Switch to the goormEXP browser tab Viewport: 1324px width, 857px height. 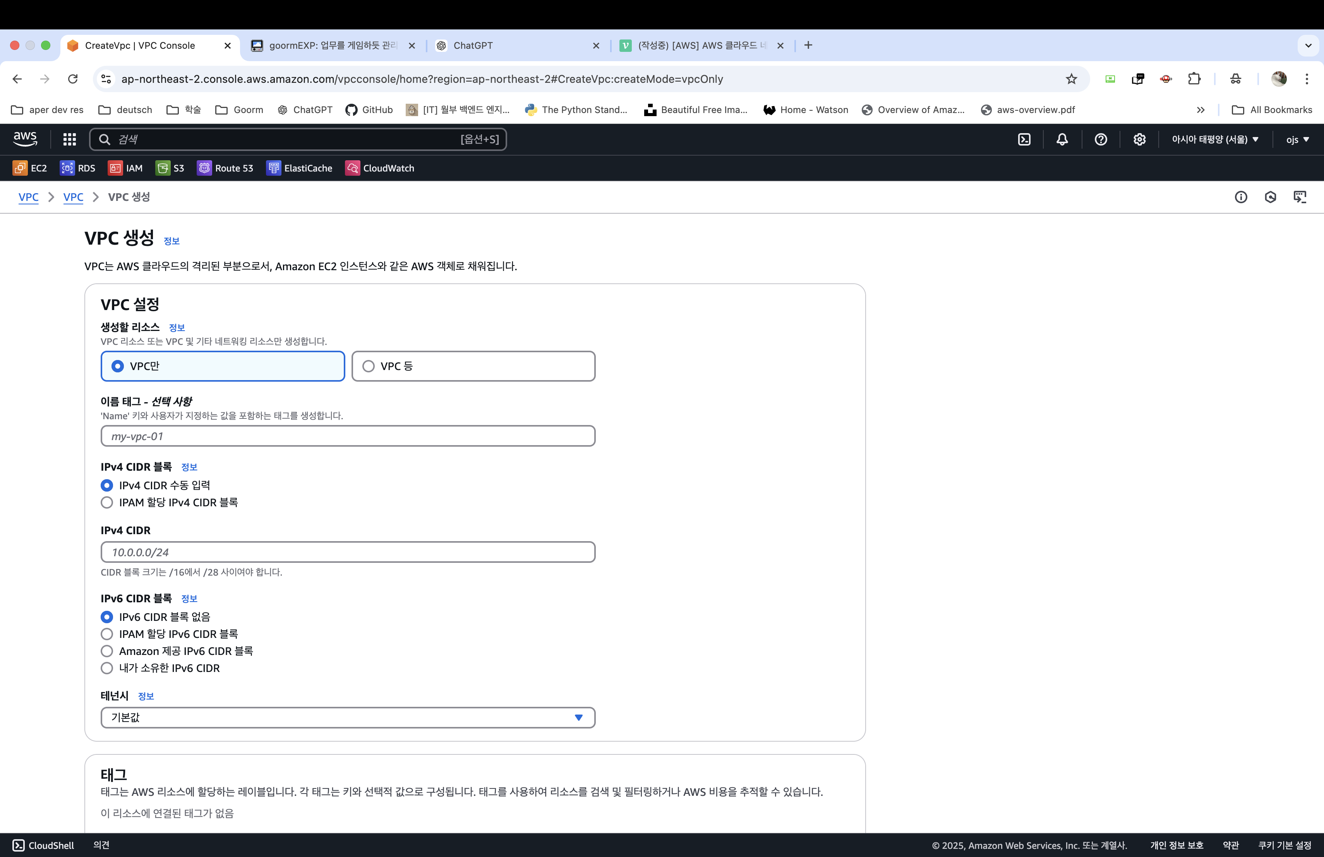(333, 45)
